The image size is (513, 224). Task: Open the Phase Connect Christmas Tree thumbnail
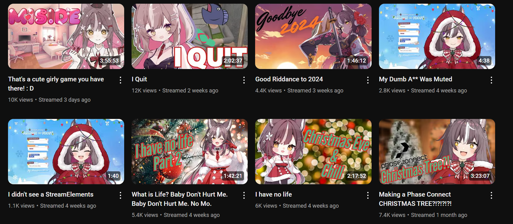[437, 152]
